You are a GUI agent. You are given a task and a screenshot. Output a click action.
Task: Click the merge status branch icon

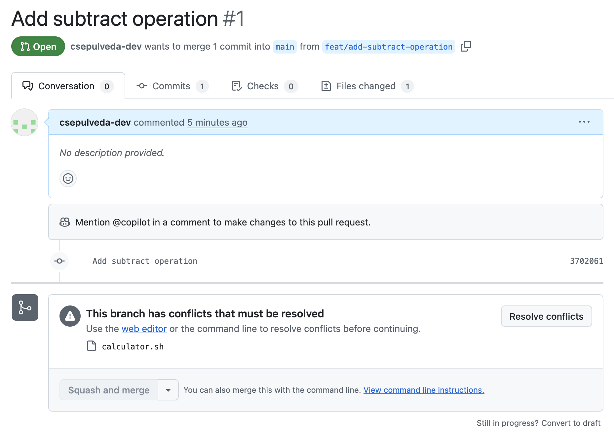pos(25,307)
